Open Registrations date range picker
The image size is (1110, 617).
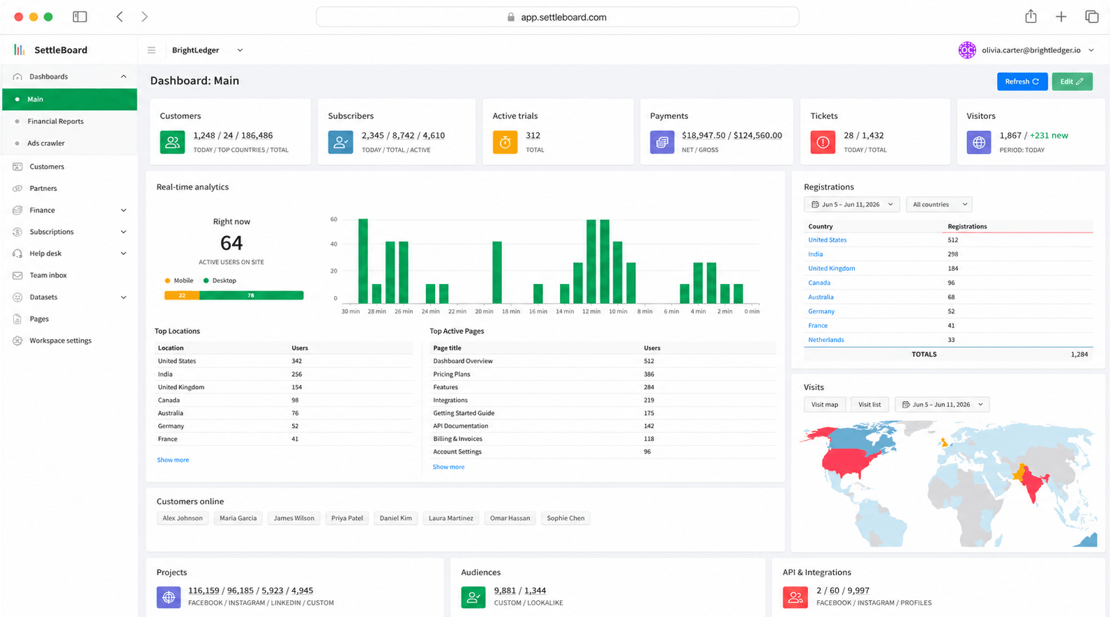point(852,205)
